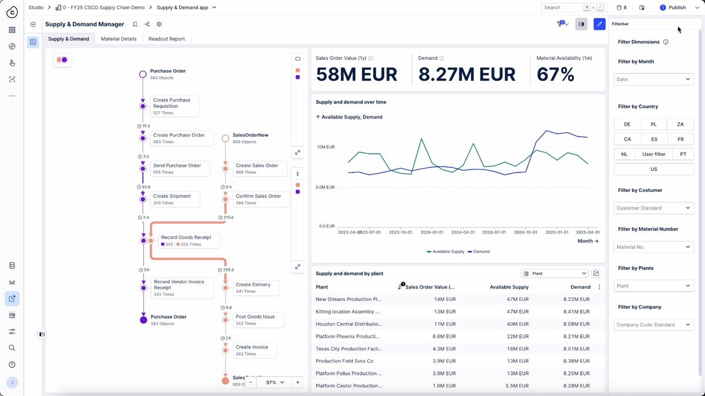Open the sliders settings icon in sidebar
This screenshot has height=396, width=705.
pyautogui.click(x=12, y=331)
